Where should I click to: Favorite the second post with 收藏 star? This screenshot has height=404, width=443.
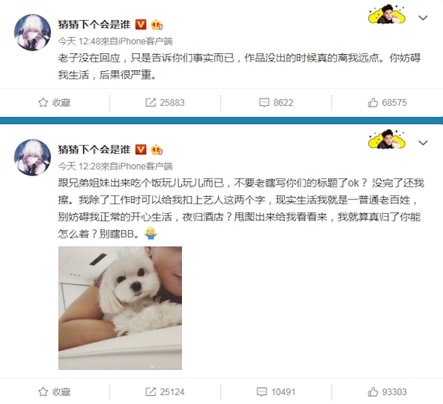tap(54, 392)
